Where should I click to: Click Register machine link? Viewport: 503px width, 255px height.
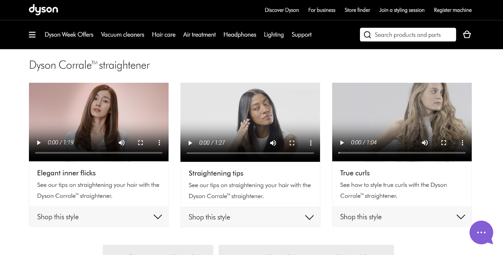coord(453,10)
